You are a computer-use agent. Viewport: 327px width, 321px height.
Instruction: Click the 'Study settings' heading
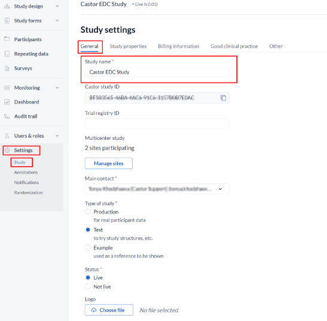click(x=108, y=30)
